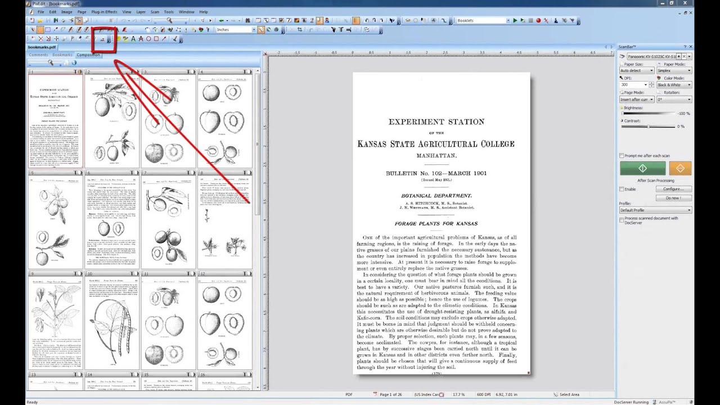The height and width of the screenshot is (405, 720).
Task: Select the Composition tab
Action: click(88, 55)
